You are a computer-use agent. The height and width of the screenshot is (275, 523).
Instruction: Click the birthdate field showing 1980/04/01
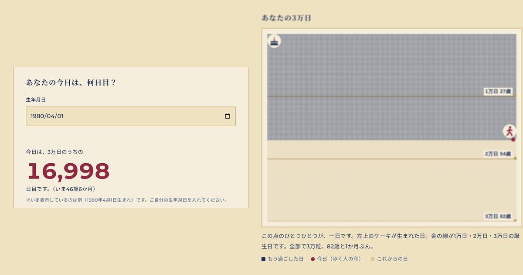click(x=131, y=116)
